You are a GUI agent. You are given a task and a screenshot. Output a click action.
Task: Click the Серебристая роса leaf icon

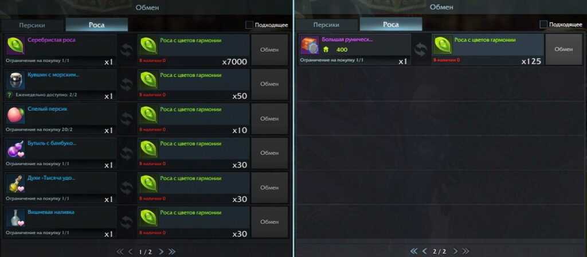pyautogui.click(x=15, y=46)
